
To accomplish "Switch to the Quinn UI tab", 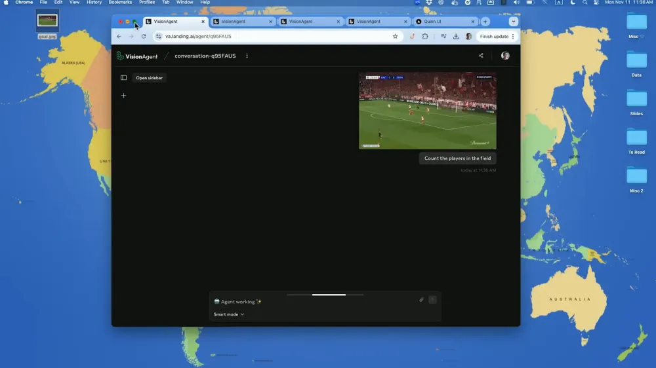I will tap(445, 22).
